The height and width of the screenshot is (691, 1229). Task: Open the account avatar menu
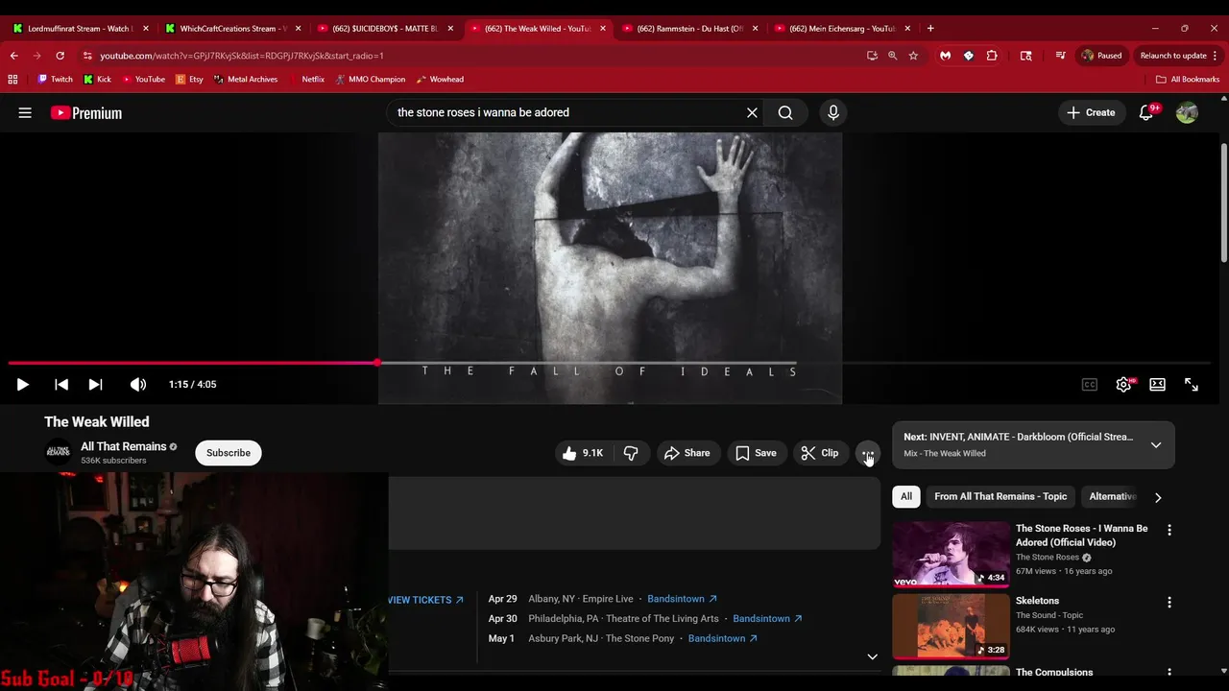click(x=1187, y=112)
